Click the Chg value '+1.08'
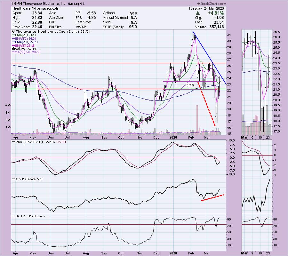Screen dimensions: 288x256 tap(219, 18)
